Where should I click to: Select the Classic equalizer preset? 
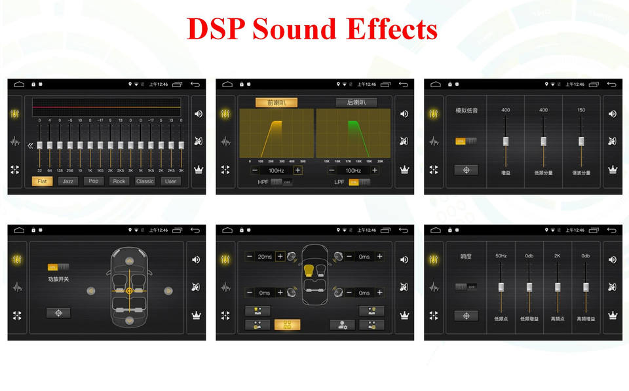coord(145,181)
